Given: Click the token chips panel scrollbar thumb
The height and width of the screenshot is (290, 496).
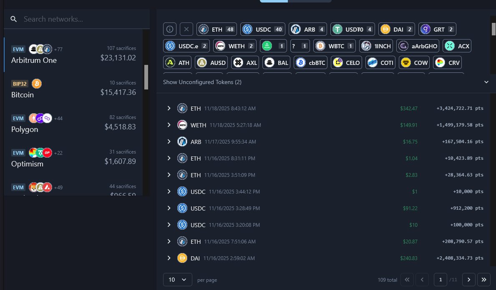Looking at the screenshot, I should pos(493,29).
